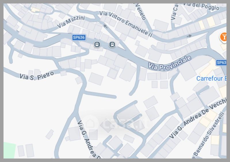The width and height of the screenshot is (230, 162).
Task: Select the orange cocktail bar marker
Action: [x=223, y=38]
